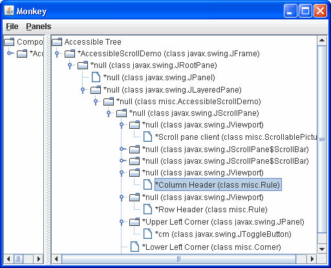The width and height of the screenshot is (331, 268).
Task: Click the Compo root folder icon in left panel
Action: (9, 41)
